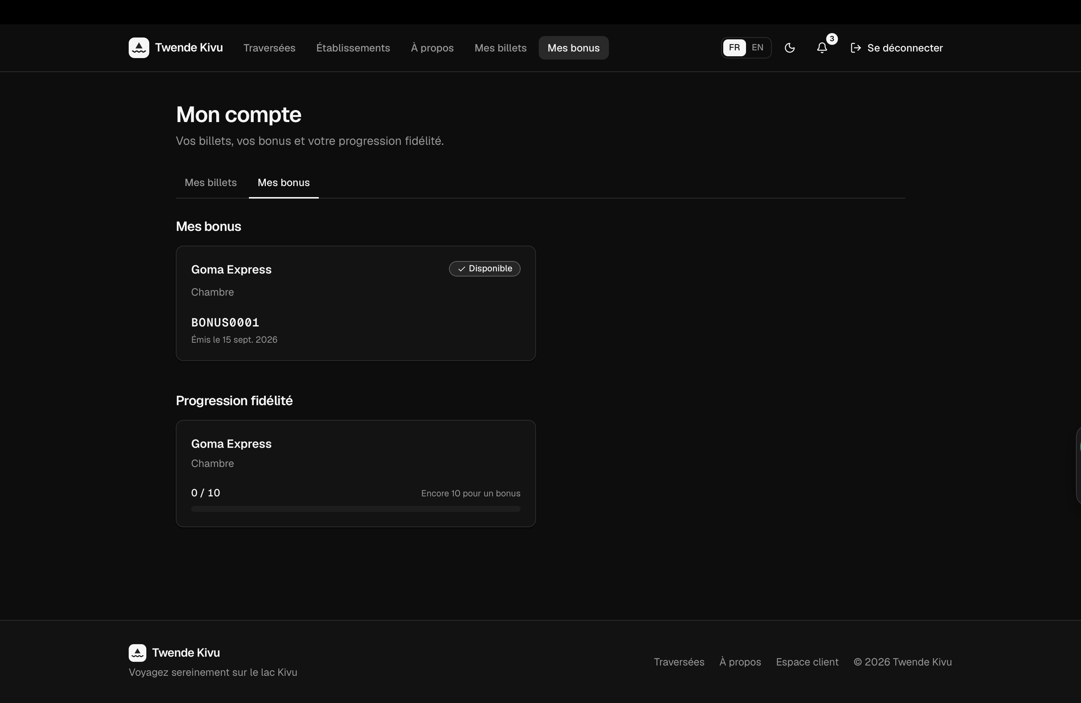
Task: Click the checkmark in the Disponible badge
Action: click(x=461, y=269)
